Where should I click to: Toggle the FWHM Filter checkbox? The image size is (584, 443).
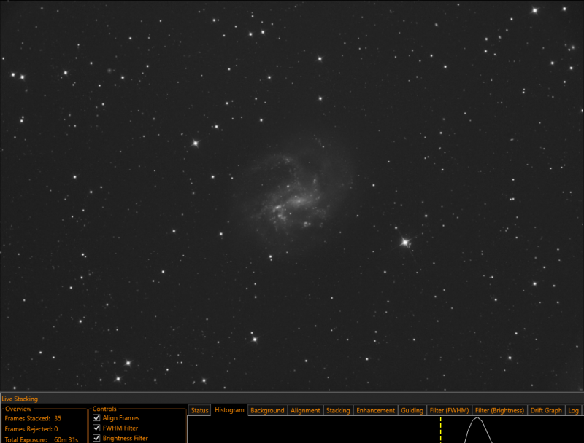[x=96, y=428]
